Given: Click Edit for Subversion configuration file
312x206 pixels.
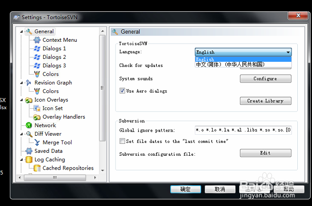Looking at the screenshot, I should tap(266, 153).
